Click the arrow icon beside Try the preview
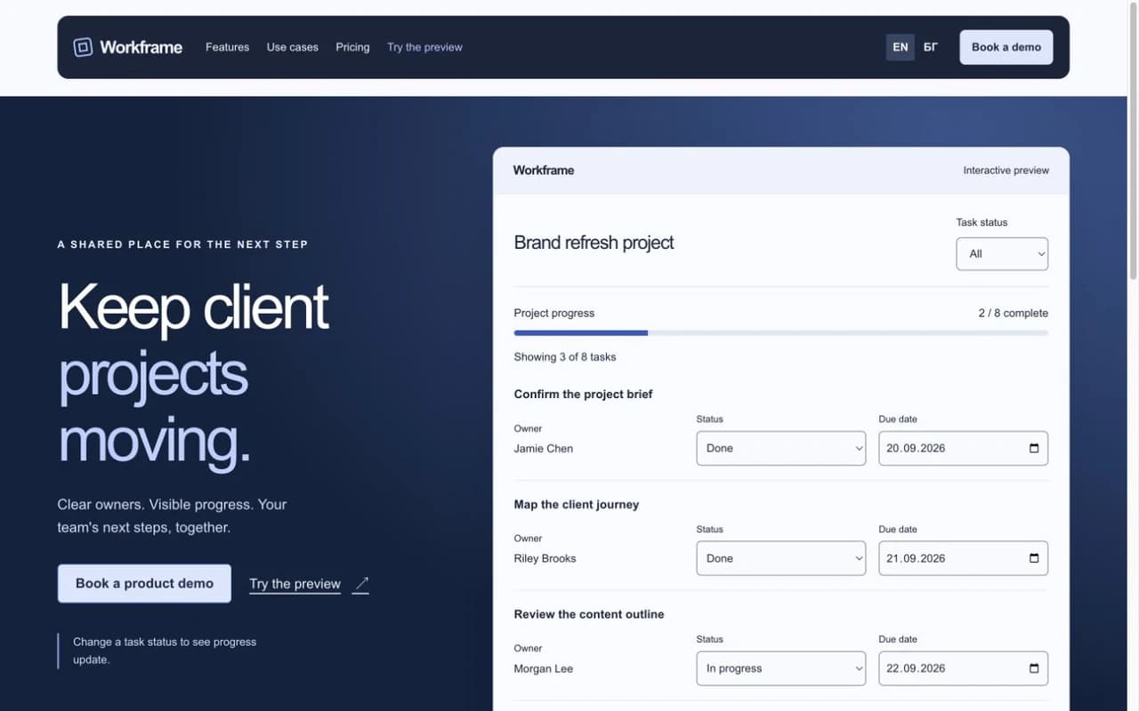 click(360, 584)
